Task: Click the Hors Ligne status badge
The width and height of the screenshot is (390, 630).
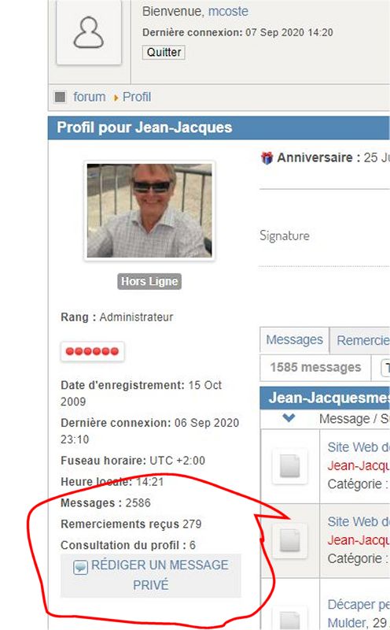Action: pos(149,281)
